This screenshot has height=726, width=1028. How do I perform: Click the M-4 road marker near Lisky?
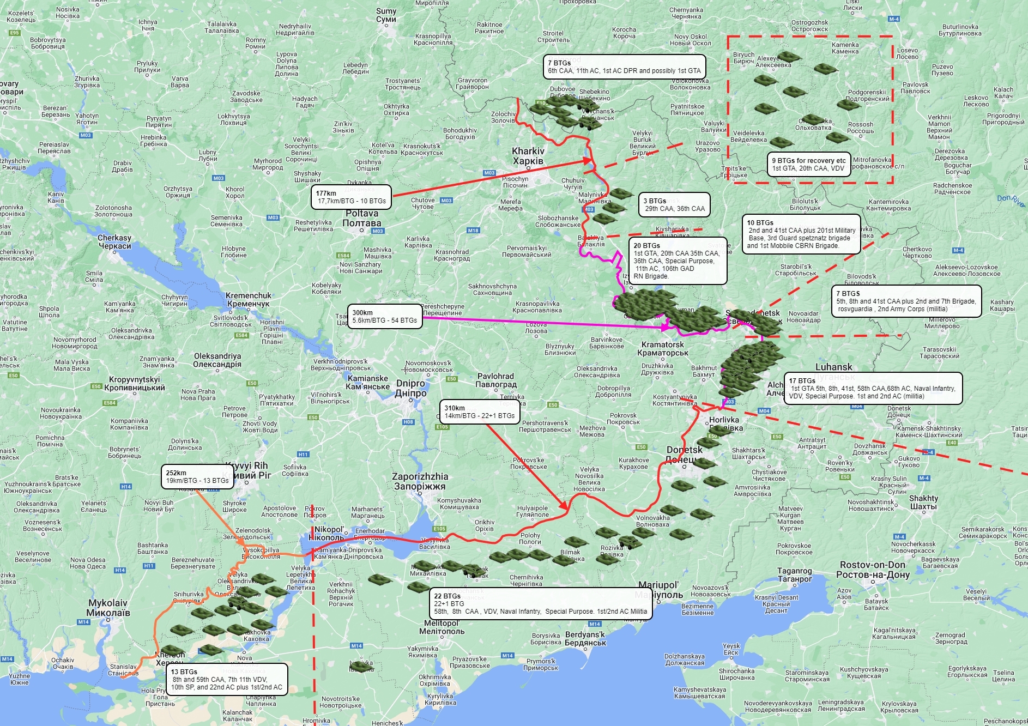[x=894, y=19]
